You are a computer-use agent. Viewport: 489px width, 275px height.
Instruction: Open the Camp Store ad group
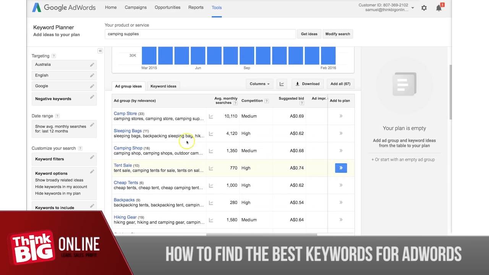(125, 113)
